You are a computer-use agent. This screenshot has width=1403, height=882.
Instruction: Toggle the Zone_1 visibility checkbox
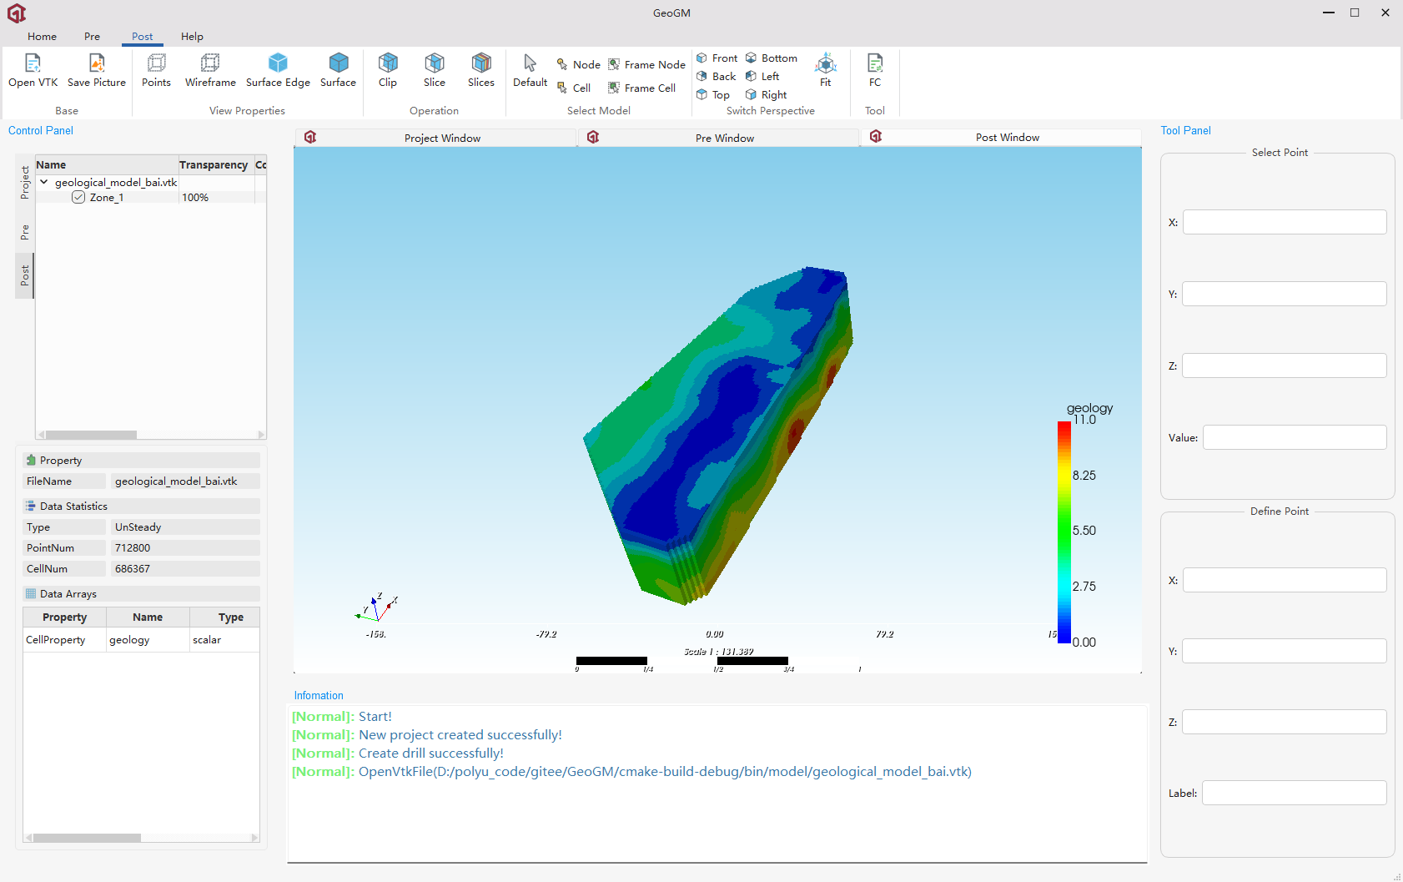coord(78,198)
